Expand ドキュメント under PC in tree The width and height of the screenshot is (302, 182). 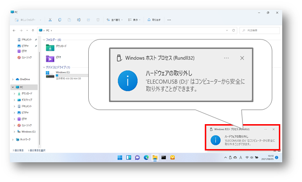point(15,106)
